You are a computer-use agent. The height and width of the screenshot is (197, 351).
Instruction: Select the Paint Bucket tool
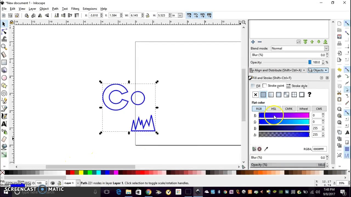click(4, 147)
